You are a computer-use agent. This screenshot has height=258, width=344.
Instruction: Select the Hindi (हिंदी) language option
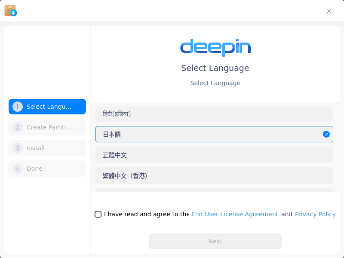point(214,114)
